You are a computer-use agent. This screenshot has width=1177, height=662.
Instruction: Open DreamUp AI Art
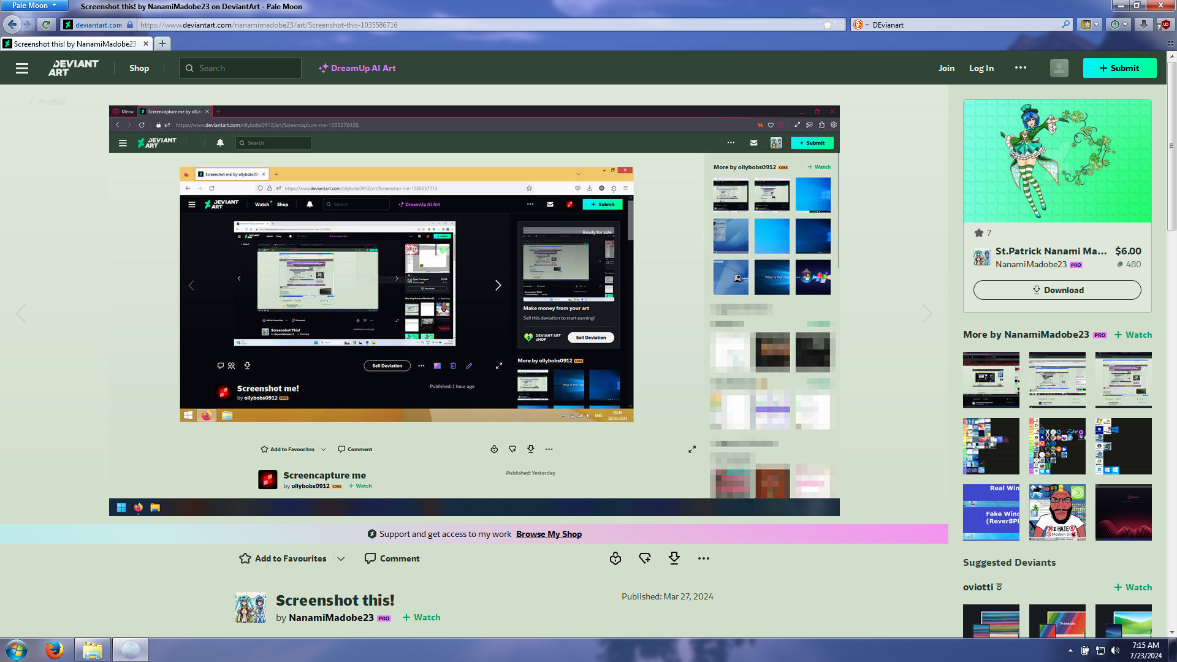coord(357,68)
